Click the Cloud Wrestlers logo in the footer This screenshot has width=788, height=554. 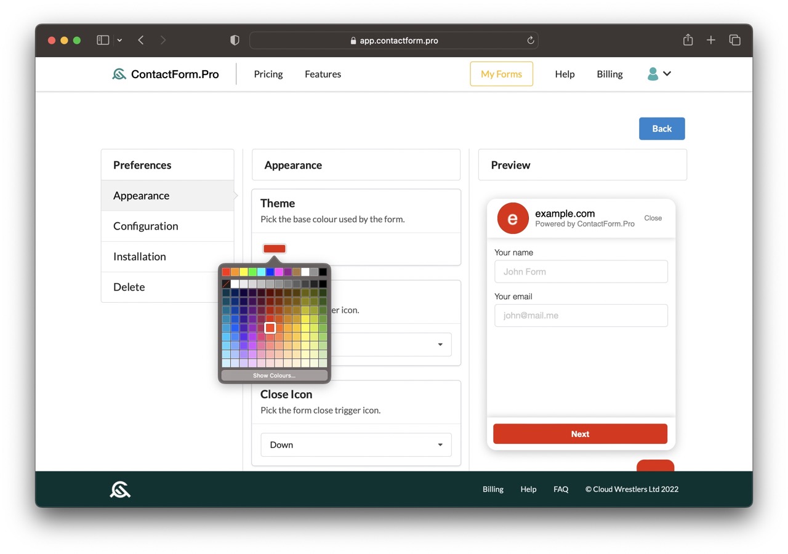[x=120, y=489]
